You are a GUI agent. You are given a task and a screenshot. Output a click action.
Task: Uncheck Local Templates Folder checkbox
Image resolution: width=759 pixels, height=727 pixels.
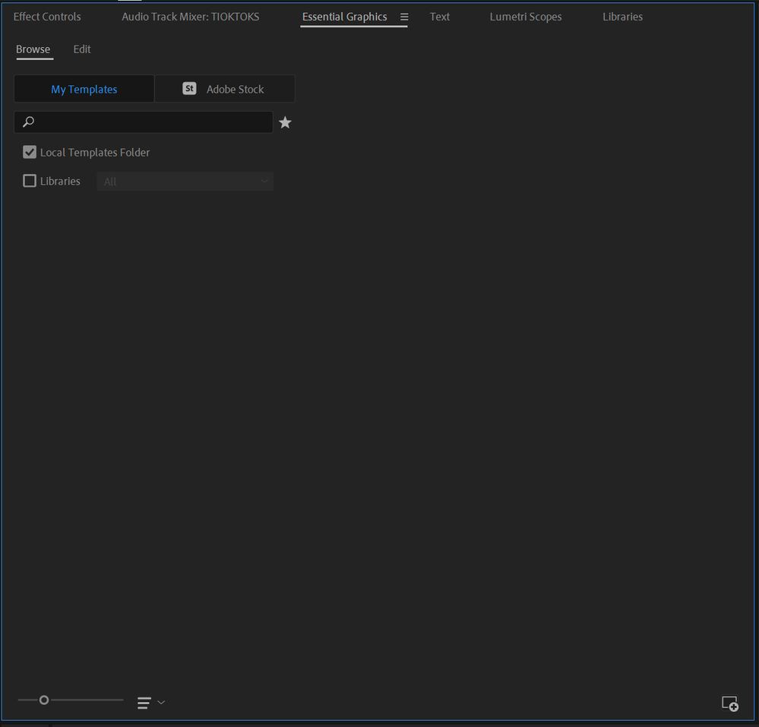(30, 152)
